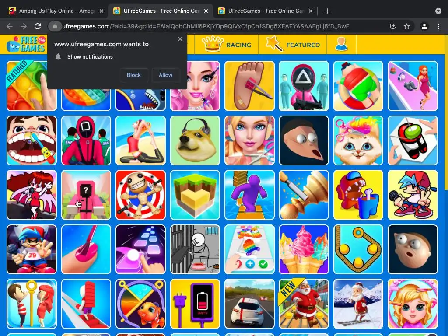Open a new tab with plus icon
Image resolution: width=448 pixels, height=336 pixels.
327,11
